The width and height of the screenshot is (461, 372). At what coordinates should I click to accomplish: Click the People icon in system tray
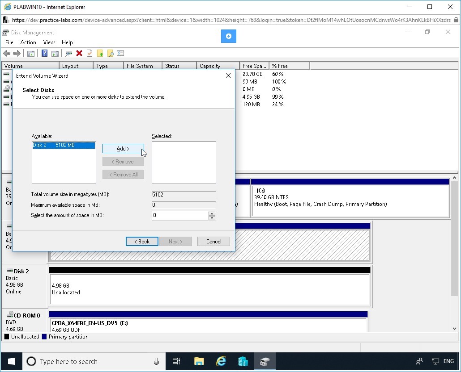(419, 361)
